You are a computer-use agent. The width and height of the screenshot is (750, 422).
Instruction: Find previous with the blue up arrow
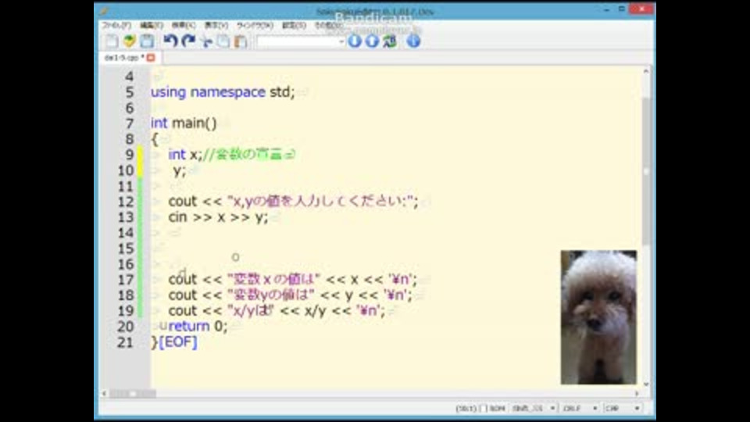click(x=372, y=41)
